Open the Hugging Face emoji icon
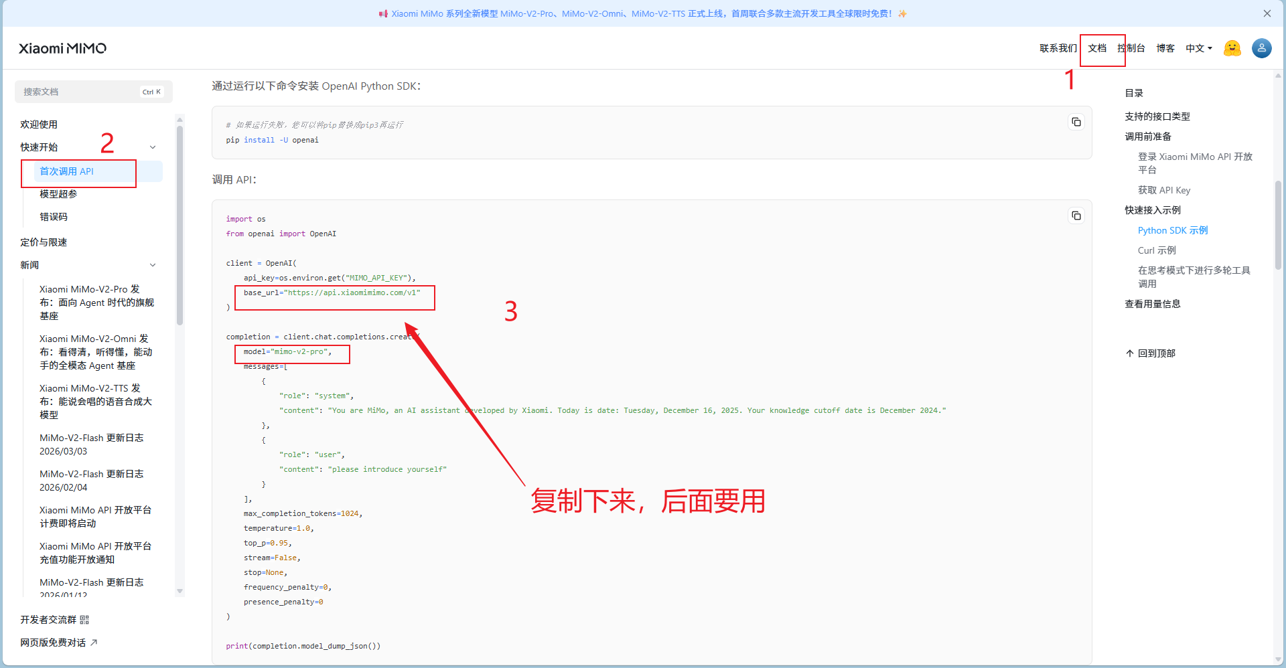Viewport: 1286px width, 668px height. click(x=1232, y=48)
